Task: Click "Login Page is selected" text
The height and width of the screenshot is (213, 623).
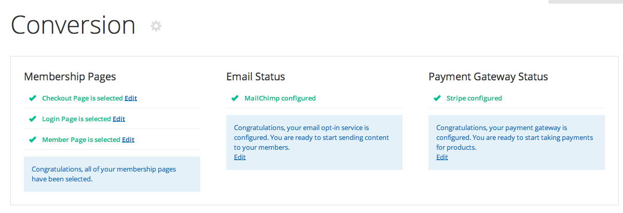Action: coord(76,119)
